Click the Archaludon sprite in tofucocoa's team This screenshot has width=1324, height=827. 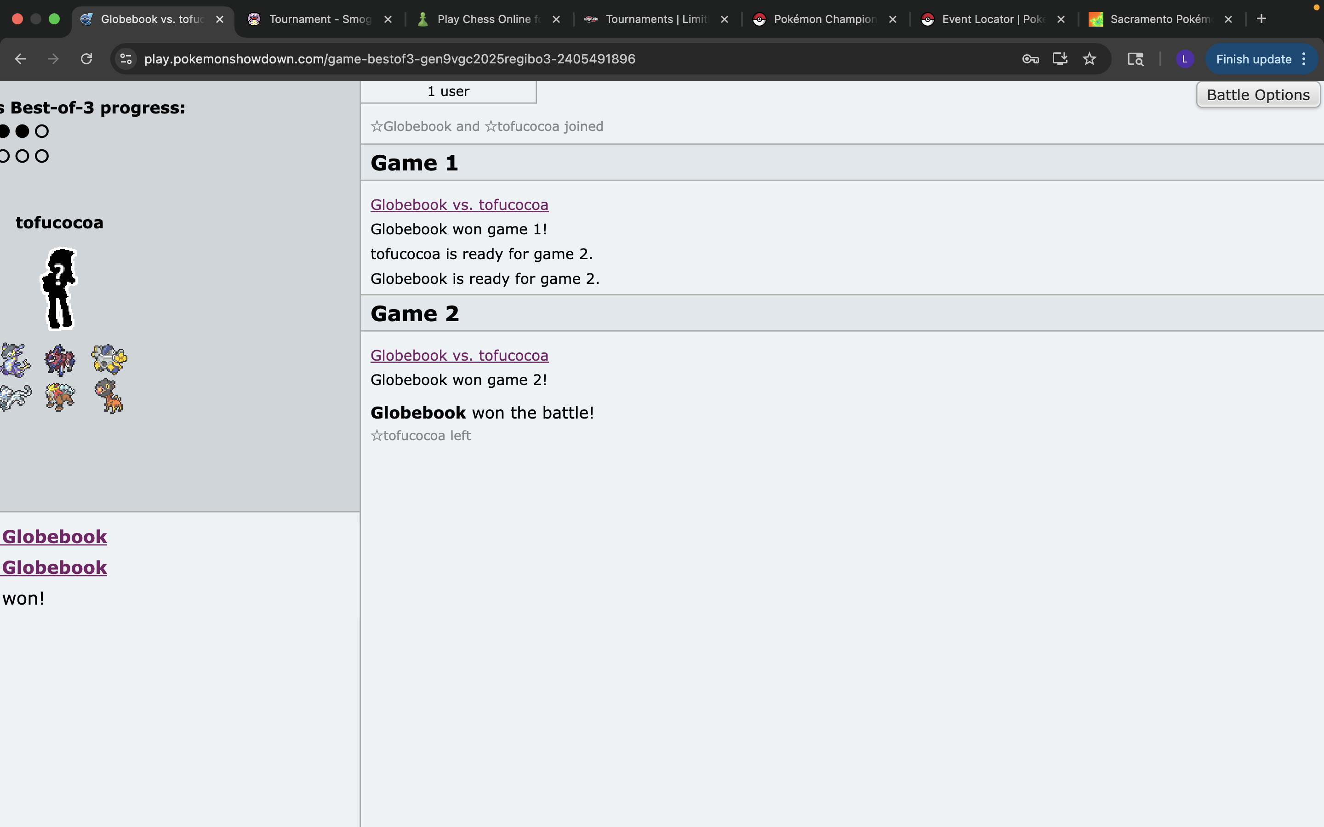pyautogui.click(x=109, y=359)
